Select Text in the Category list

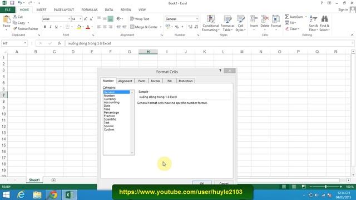click(x=106, y=123)
